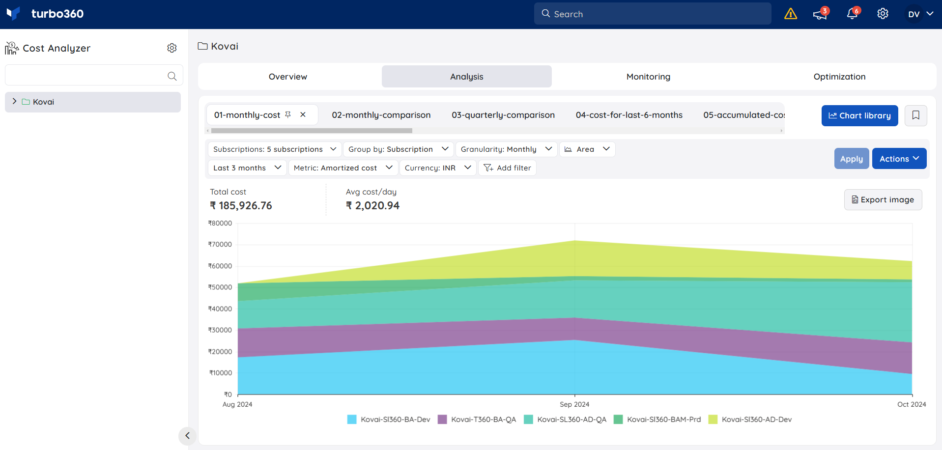Click the Oct 2024 axis label

click(912, 404)
